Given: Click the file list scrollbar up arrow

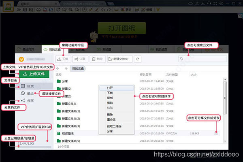Looking at the screenshot, I should pyautogui.click(x=225, y=79).
